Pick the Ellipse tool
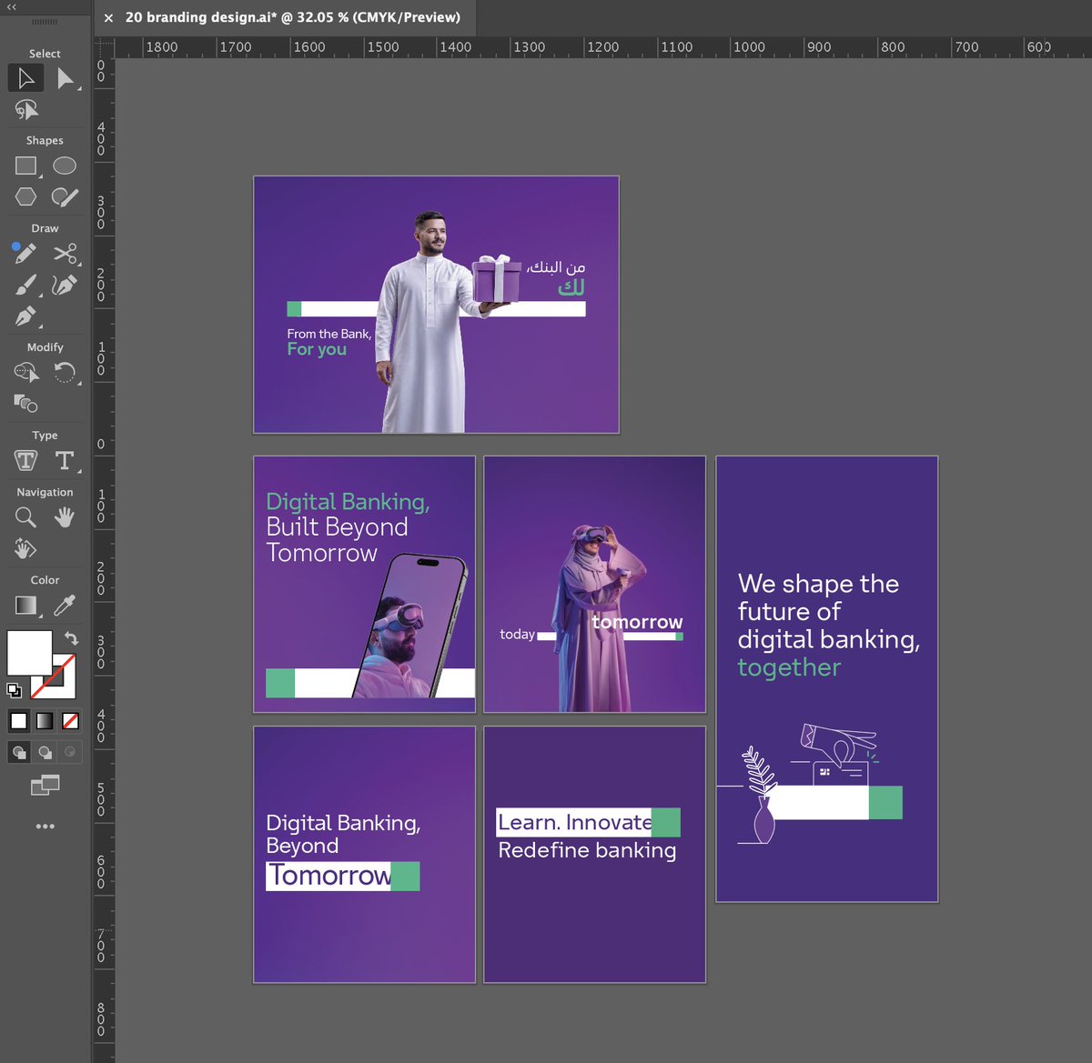 click(x=65, y=165)
